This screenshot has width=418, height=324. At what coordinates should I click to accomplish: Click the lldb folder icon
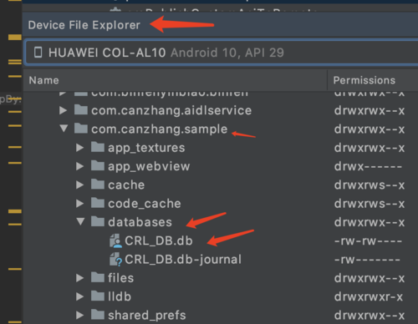98,296
